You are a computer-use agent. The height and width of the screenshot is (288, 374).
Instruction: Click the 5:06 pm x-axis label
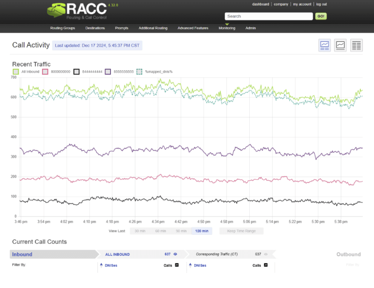250,222
